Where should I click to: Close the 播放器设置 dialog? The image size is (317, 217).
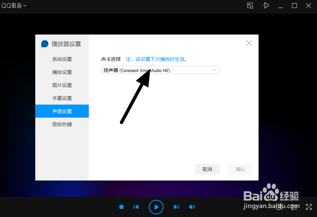(249, 43)
